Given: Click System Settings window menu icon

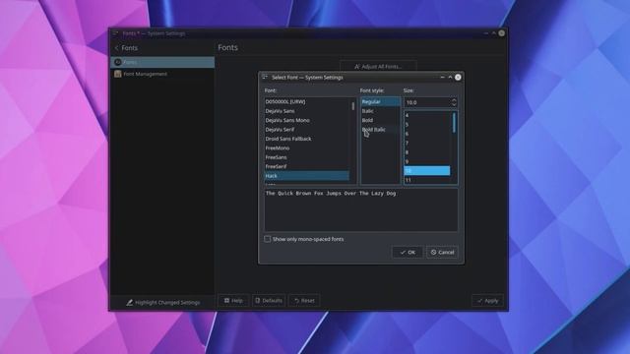Looking at the screenshot, I should (116, 33).
